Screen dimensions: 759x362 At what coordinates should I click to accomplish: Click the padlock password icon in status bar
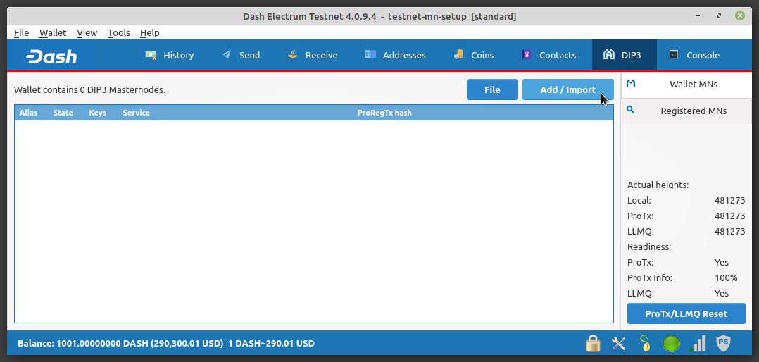click(593, 344)
